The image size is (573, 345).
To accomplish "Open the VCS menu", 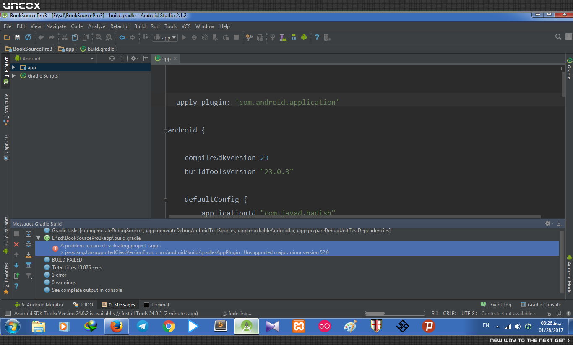I will click(186, 26).
